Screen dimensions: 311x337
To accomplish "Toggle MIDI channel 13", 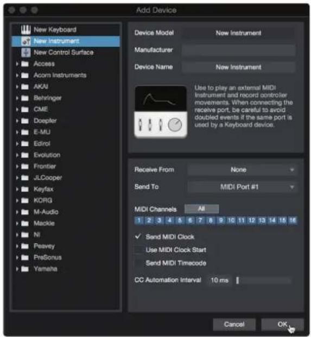I will pyautogui.click(x=262, y=220).
